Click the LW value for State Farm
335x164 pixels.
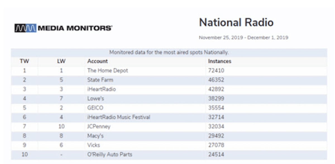point(61,80)
